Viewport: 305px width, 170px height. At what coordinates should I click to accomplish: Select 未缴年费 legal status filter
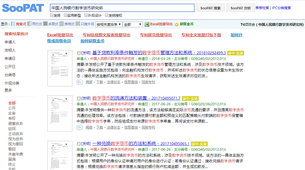click(x=16, y=154)
